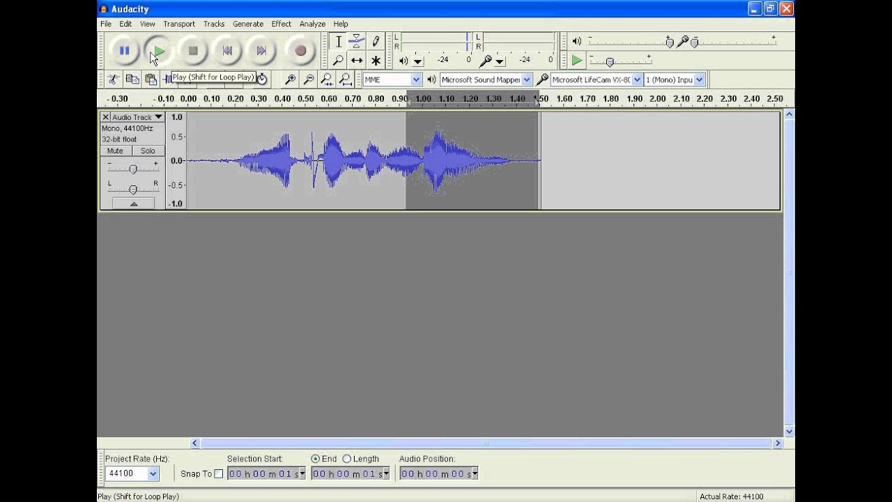Select the Zoom magnifier tool
Image resolution: width=892 pixels, height=502 pixels.
338,60
